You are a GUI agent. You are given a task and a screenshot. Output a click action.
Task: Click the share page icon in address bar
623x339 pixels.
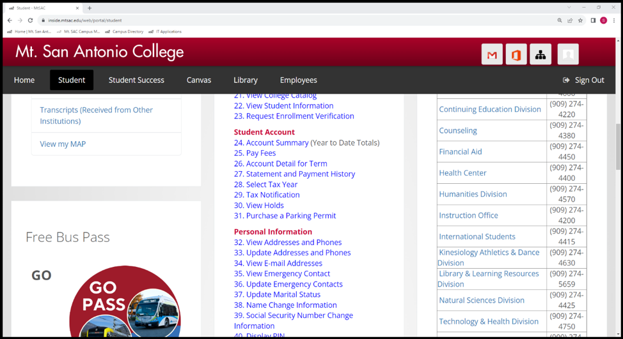pos(570,20)
